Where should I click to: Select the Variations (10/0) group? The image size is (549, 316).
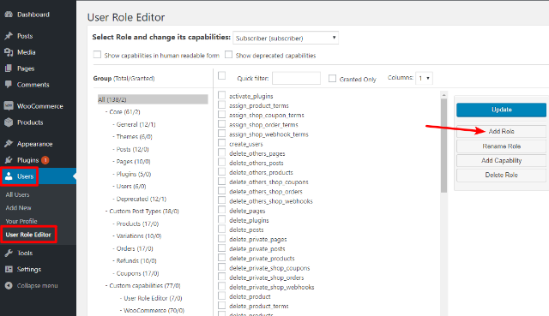pyautogui.click(x=139, y=236)
